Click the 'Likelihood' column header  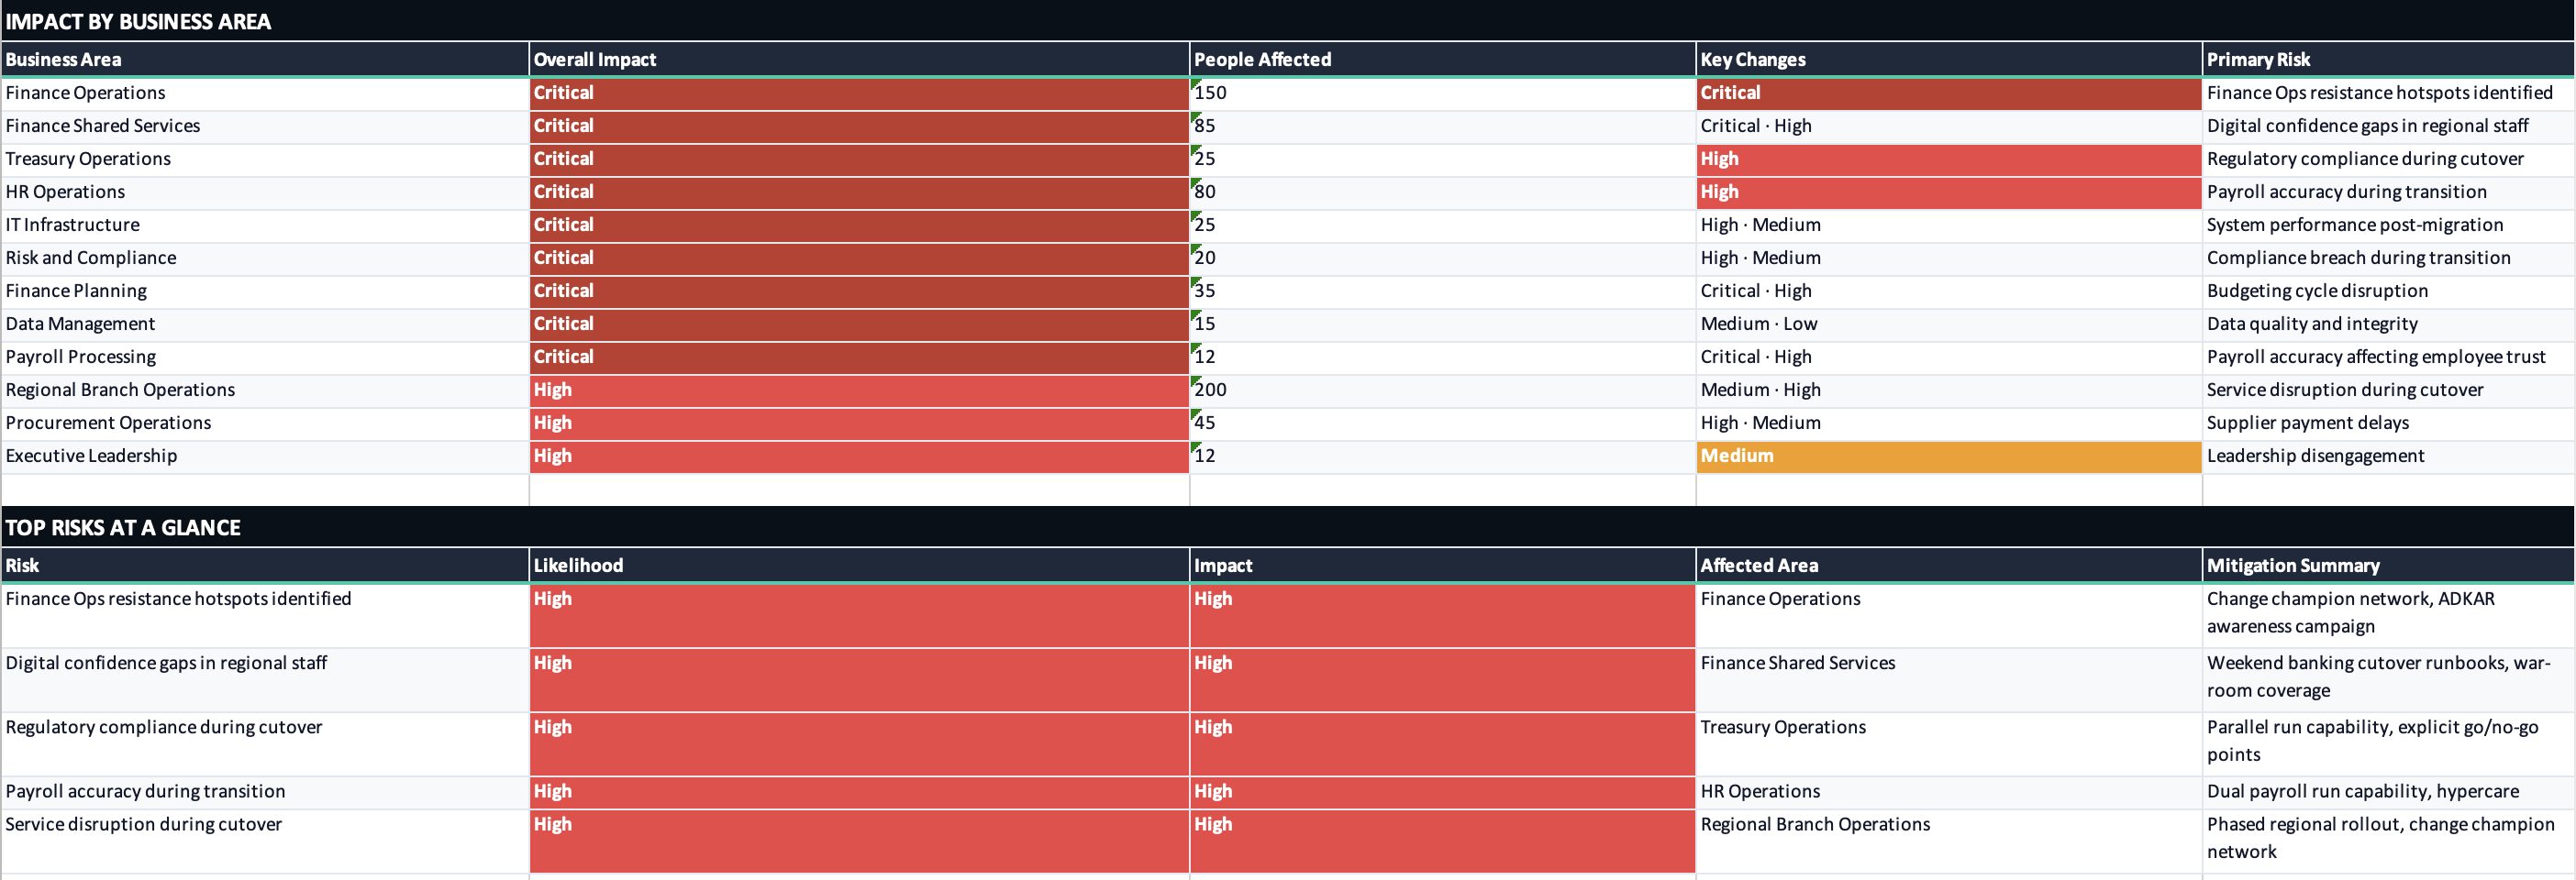tap(859, 566)
